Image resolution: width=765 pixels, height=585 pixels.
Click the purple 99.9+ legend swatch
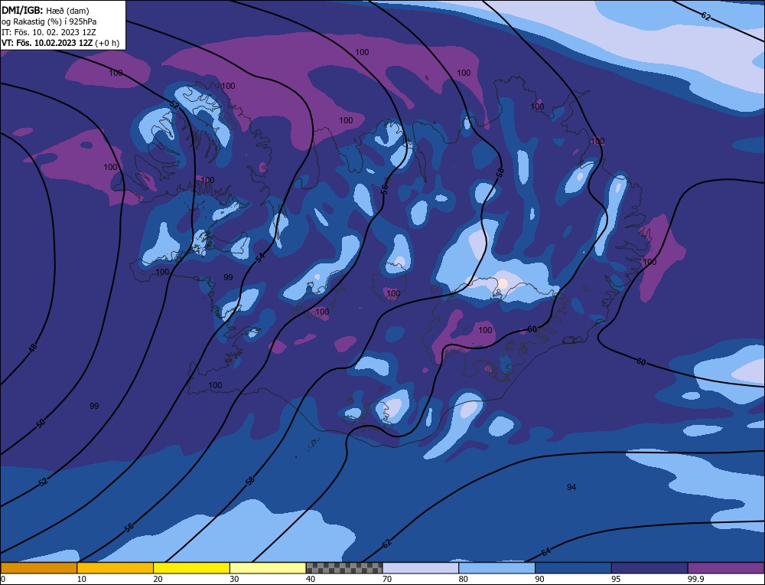point(726,568)
